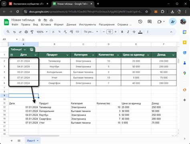
Task: Add a new sheet
Action: (12, 141)
